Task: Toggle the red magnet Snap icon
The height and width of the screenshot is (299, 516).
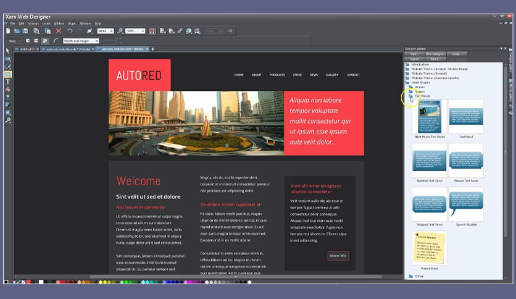Action: pos(152,32)
